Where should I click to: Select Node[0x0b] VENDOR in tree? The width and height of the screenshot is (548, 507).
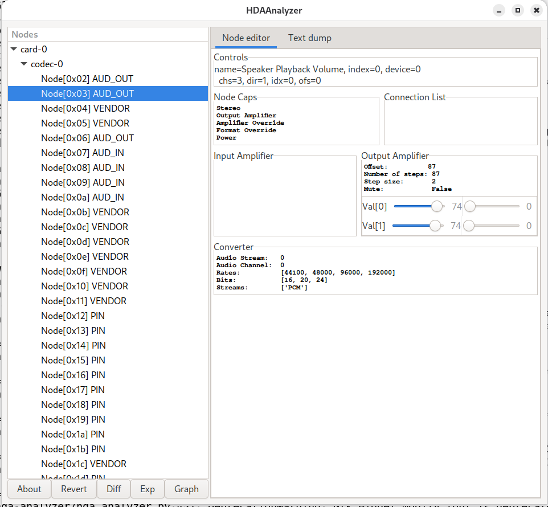[x=85, y=212]
